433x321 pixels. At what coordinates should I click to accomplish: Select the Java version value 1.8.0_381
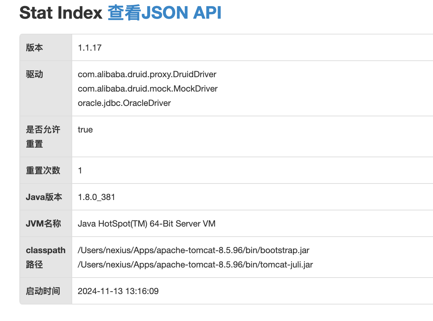tap(96, 197)
